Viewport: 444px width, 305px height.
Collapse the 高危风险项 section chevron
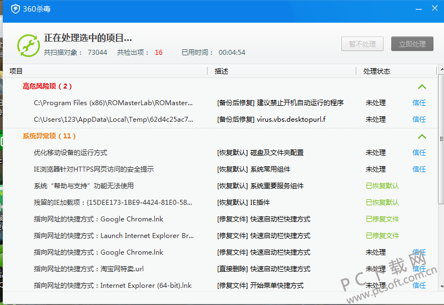click(x=422, y=86)
